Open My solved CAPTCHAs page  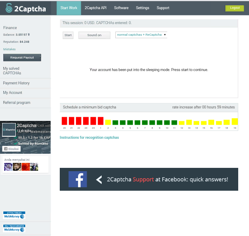point(12,71)
